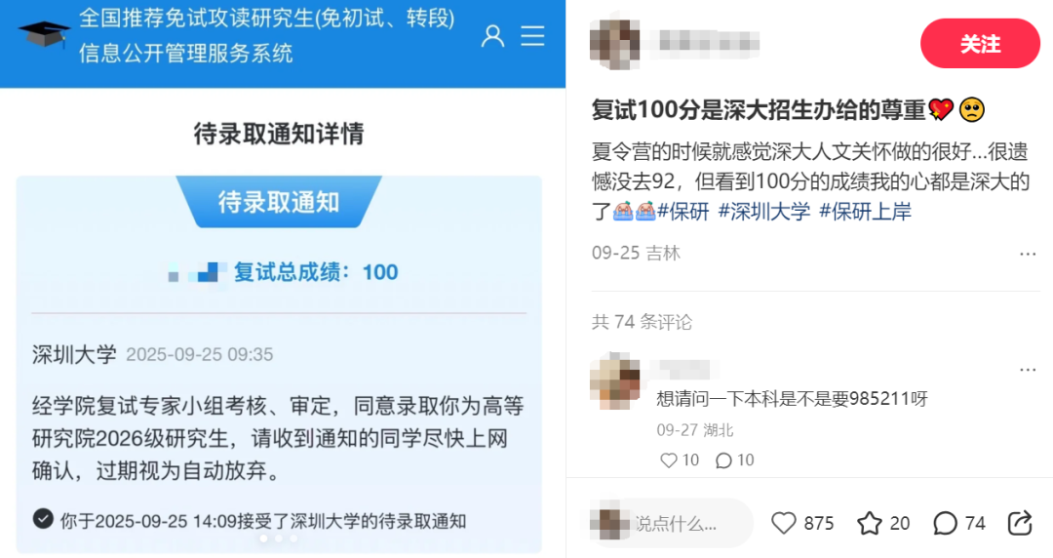Click the accepted notification checkmark icon
The width and height of the screenshot is (1053, 558).
pyautogui.click(x=43, y=519)
